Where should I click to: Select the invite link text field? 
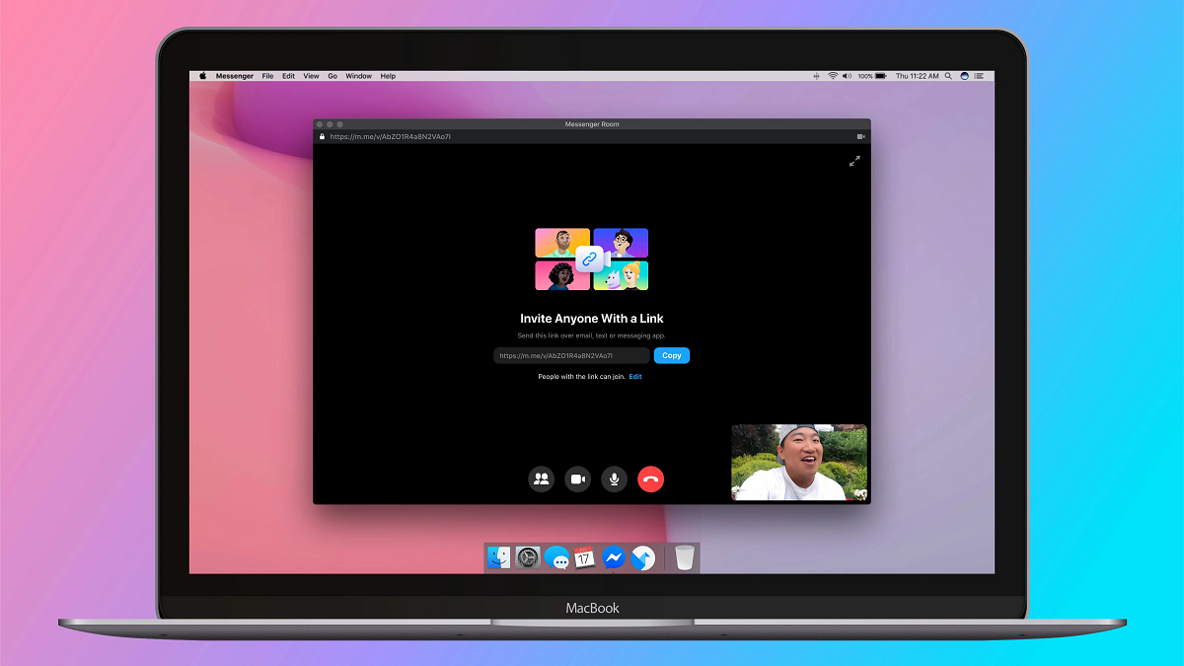click(x=571, y=355)
